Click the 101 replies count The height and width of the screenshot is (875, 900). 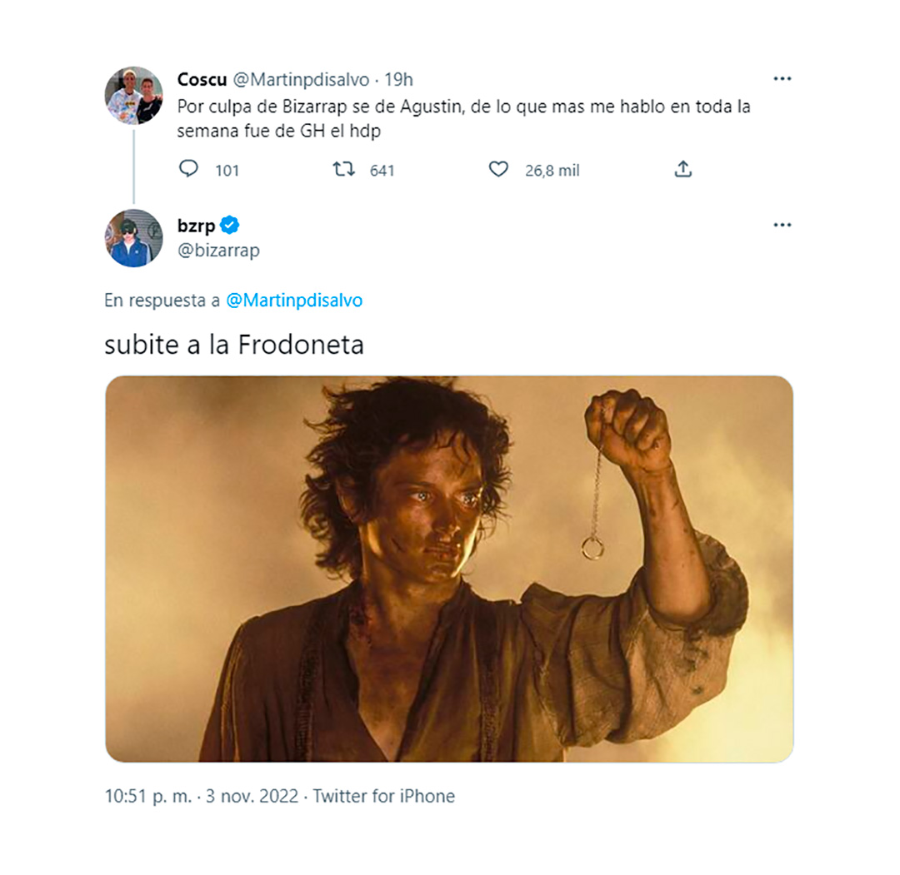point(227,170)
